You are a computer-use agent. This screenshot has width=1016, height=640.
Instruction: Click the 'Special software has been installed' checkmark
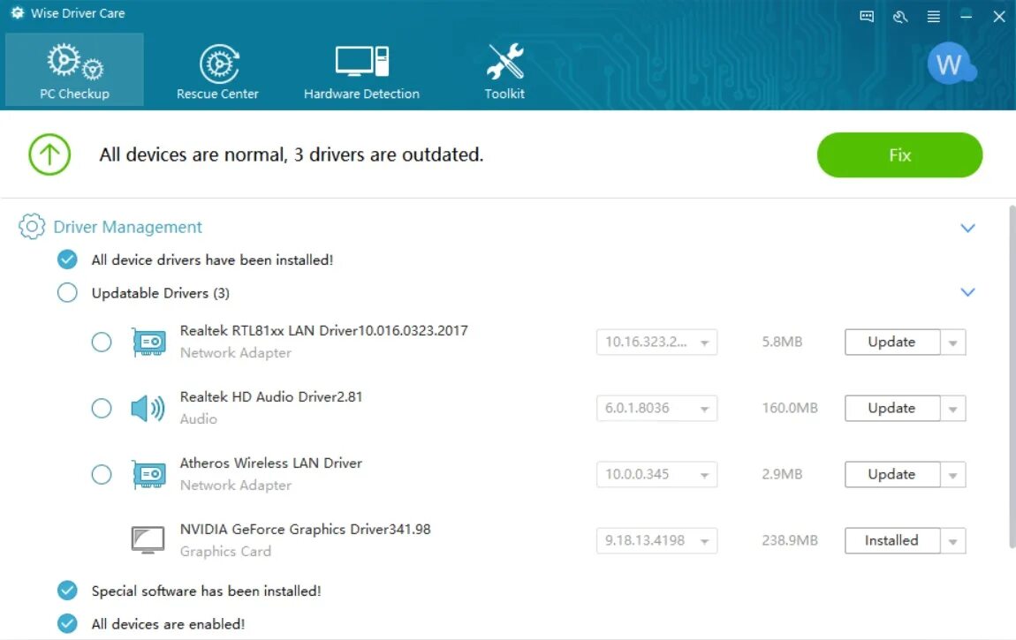tap(67, 591)
